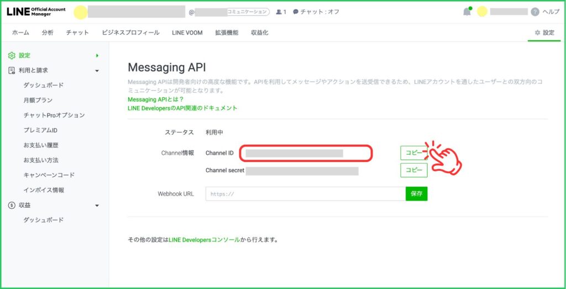Screen dimensions: 566x289
Task: Select プレミアムID in the sidebar
Action: click(40, 130)
